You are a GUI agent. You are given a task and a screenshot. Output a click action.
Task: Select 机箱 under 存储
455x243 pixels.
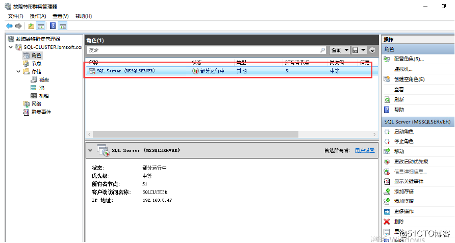click(x=44, y=96)
